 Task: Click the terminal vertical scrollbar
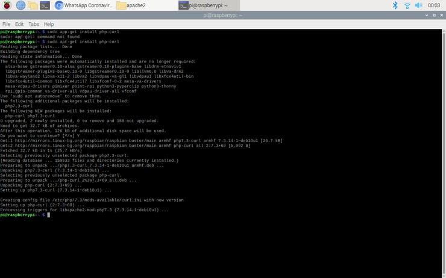click(x=444, y=153)
